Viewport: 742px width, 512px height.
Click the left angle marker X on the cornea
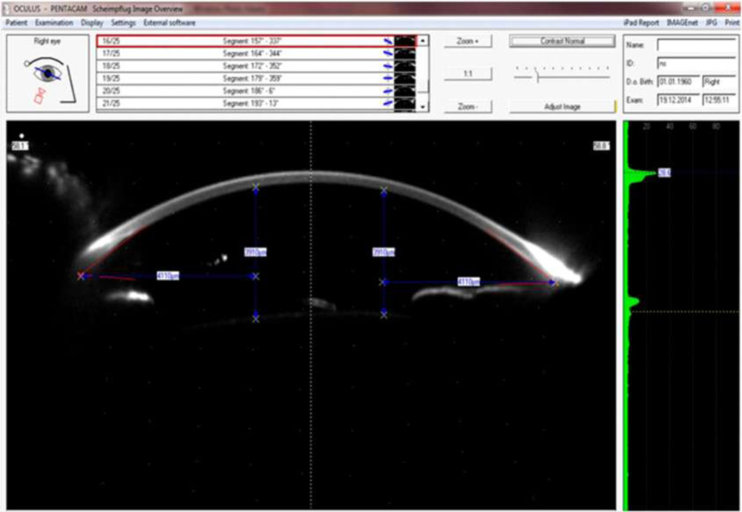[80, 276]
